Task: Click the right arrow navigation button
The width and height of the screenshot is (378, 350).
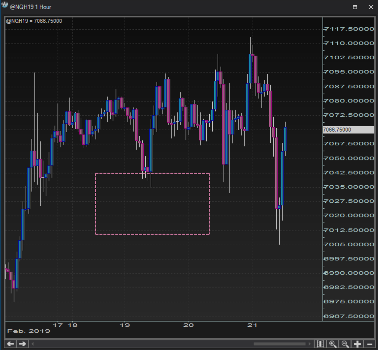Action: coord(22,344)
